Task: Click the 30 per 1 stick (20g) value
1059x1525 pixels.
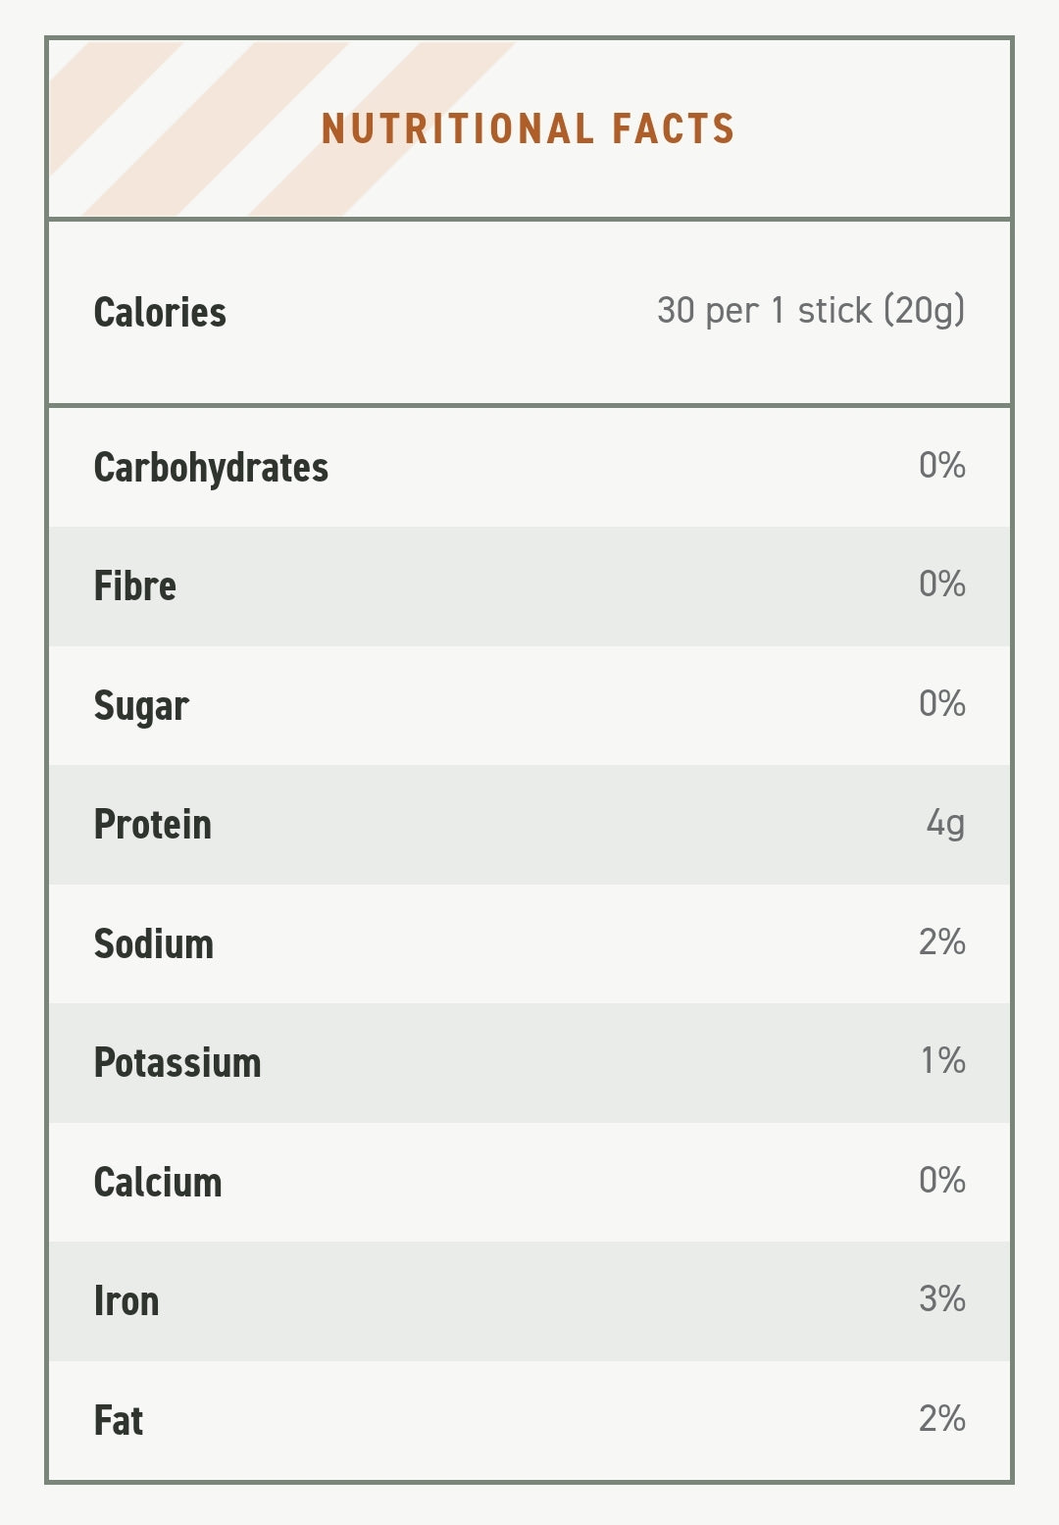Action: pyautogui.click(x=811, y=310)
